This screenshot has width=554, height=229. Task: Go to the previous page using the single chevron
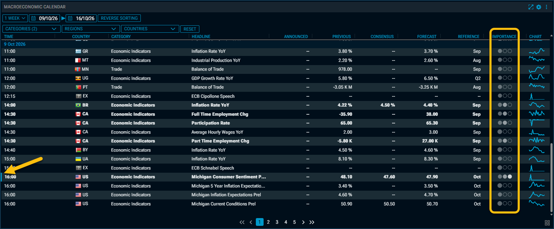(x=251, y=222)
